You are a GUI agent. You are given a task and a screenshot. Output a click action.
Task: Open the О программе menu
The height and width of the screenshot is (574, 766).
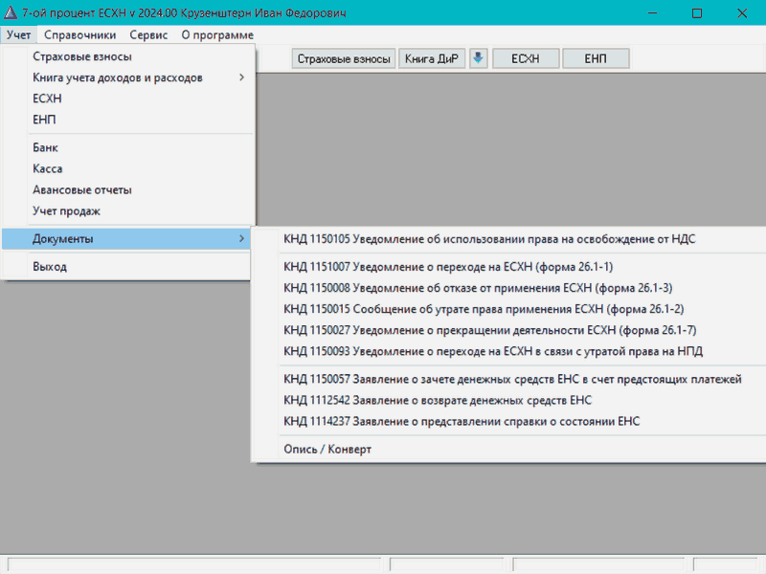click(217, 34)
